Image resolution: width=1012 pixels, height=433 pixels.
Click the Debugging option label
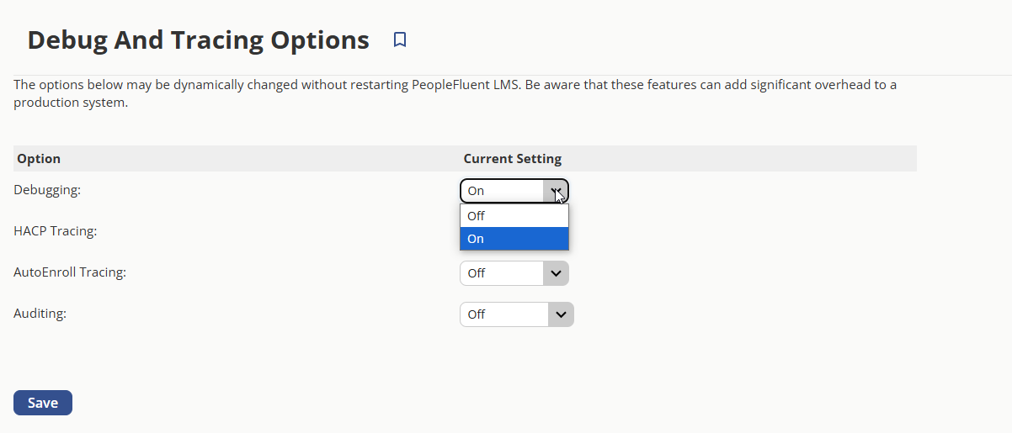47,190
